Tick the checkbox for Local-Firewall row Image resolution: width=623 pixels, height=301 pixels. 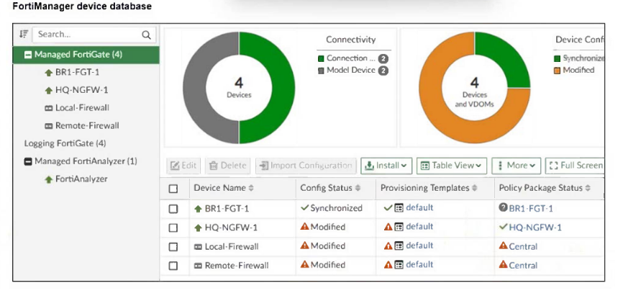[173, 247]
